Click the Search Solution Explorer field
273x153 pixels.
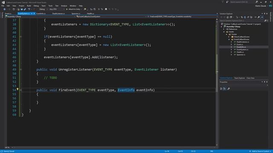(242, 21)
